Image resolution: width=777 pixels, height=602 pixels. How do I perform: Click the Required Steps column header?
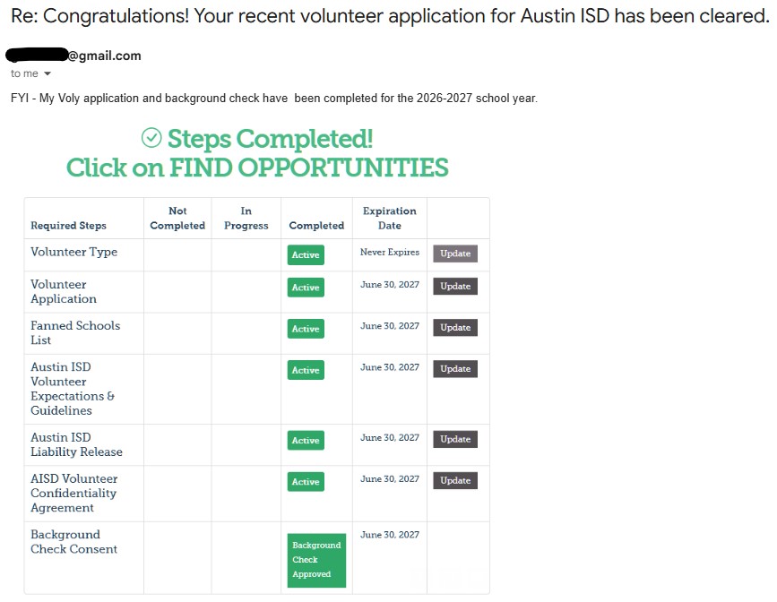(x=68, y=226)
